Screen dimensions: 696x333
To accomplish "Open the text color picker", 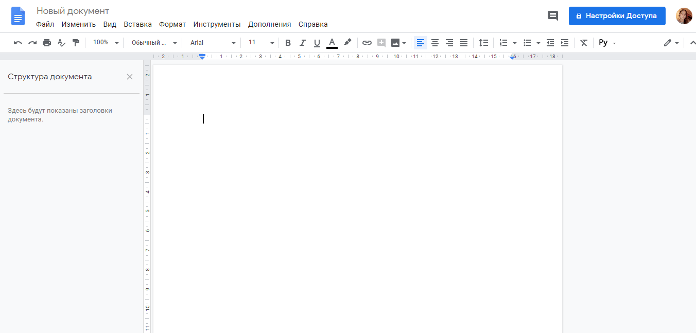I will pos(332,43).
